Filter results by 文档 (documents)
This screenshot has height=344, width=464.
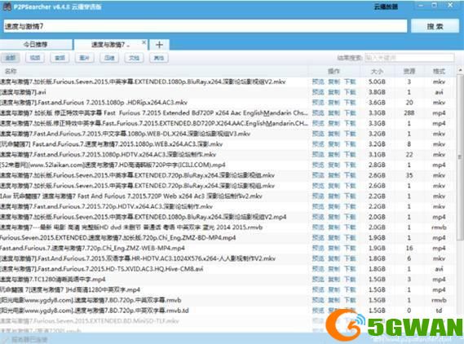point(134,58)
